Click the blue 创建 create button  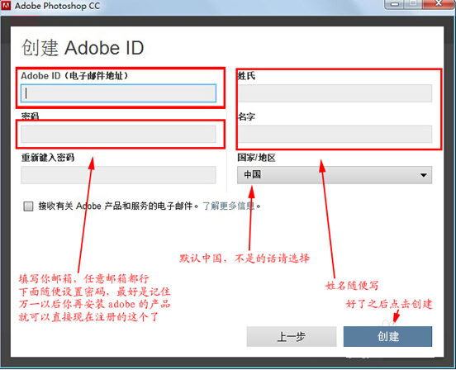click(387, 336)
